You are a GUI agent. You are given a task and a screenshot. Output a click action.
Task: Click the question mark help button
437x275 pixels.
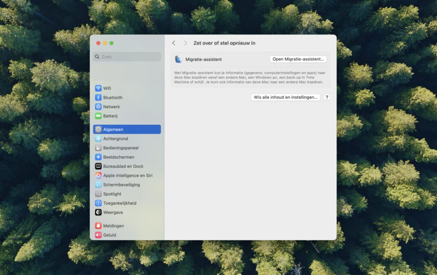[x=327, y=97]
